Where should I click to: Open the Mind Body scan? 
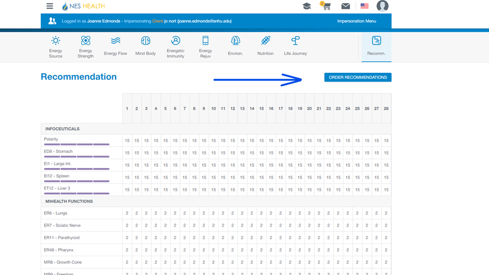tap(146, 46)
